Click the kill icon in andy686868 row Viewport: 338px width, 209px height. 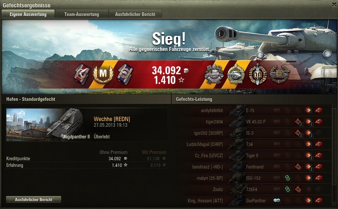319,110
